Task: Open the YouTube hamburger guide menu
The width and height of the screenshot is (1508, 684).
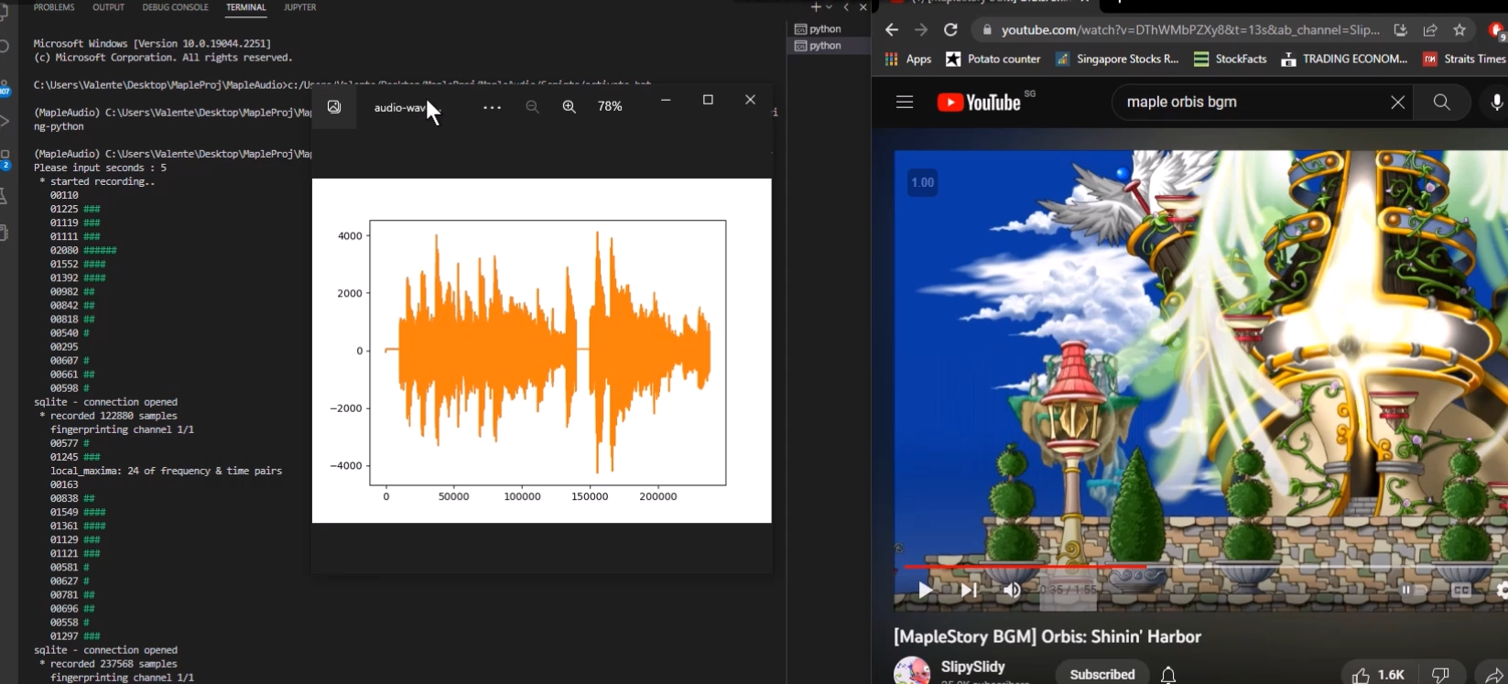Action: point(905,102)
